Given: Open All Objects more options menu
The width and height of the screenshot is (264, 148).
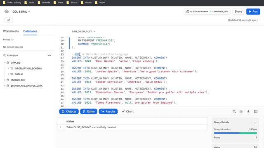Looking at the screenshot, I should (49, 55).
